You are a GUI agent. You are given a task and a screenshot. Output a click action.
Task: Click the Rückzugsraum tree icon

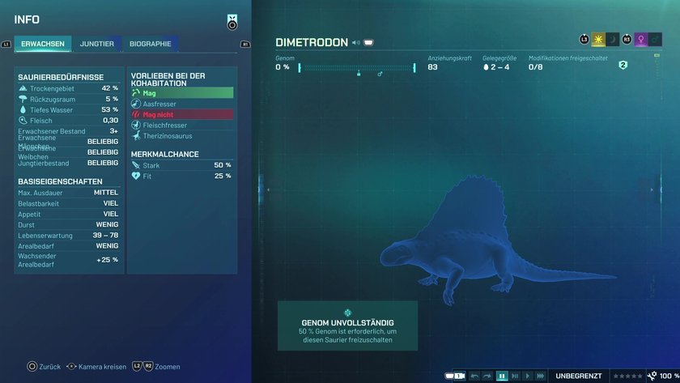pyautogui.click(x=23, y=99)
